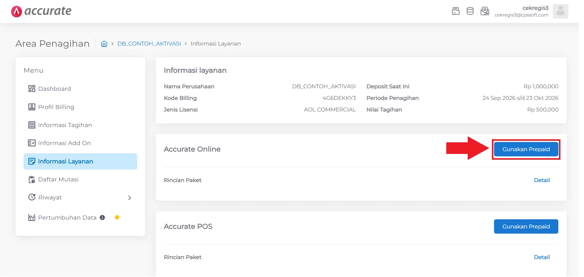
Task: Click the info icon beside Pertumbuhan Data
Action: (102, 217)
